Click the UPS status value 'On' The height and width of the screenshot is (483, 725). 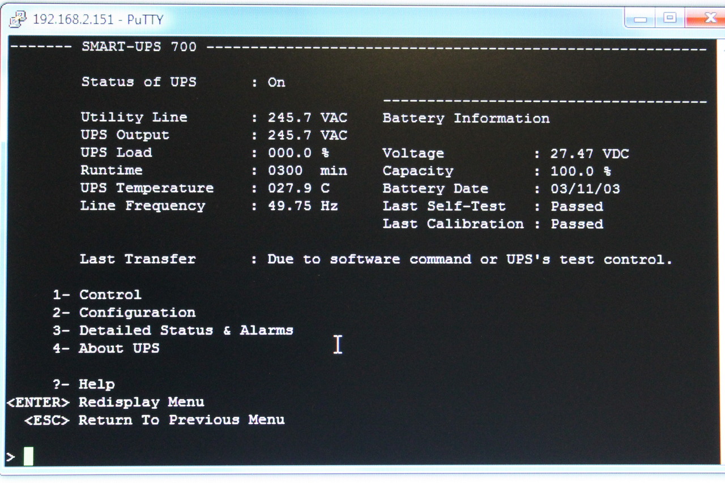[276, 83]
